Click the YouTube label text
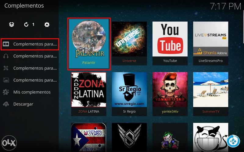The image size is (244, 152). coord(170,61)
